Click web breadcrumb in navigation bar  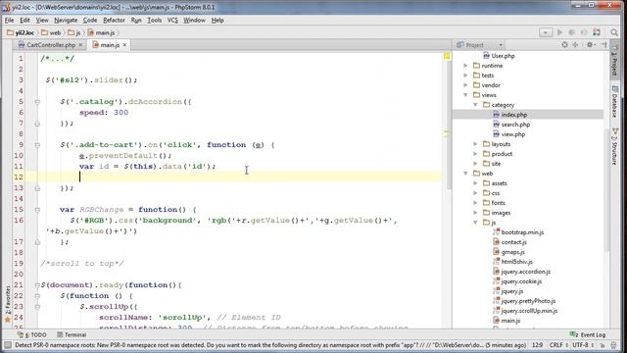pos(51,32)
